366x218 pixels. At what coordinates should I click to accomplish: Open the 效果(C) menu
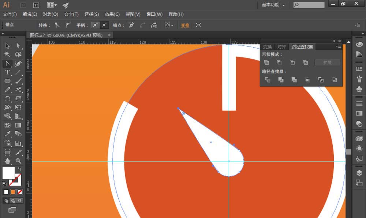click(x=112, y=14)
